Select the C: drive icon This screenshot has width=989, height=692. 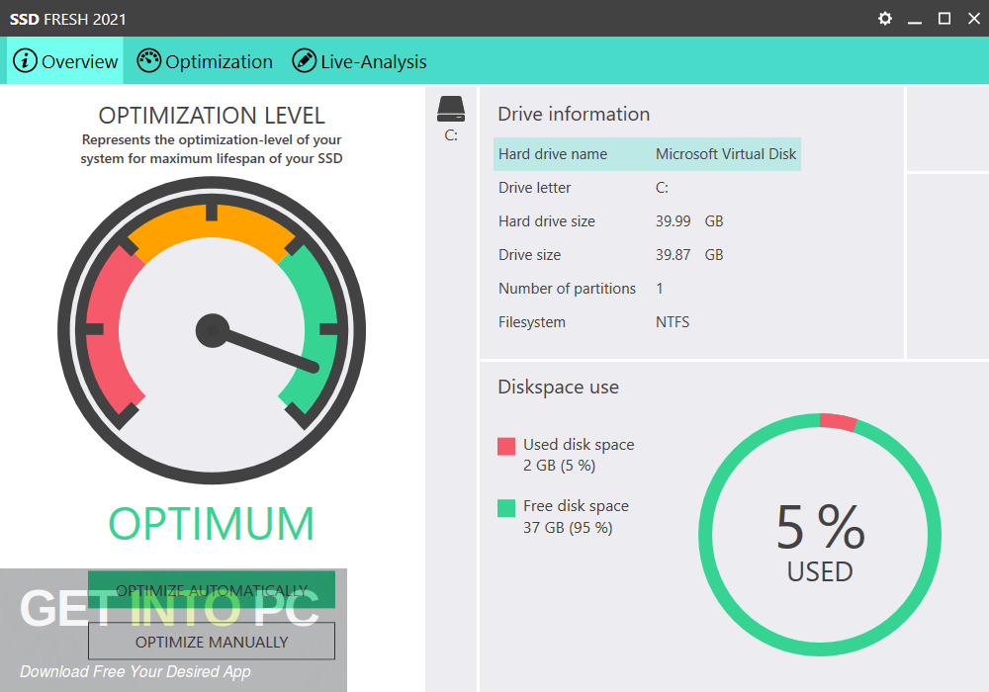451,109
